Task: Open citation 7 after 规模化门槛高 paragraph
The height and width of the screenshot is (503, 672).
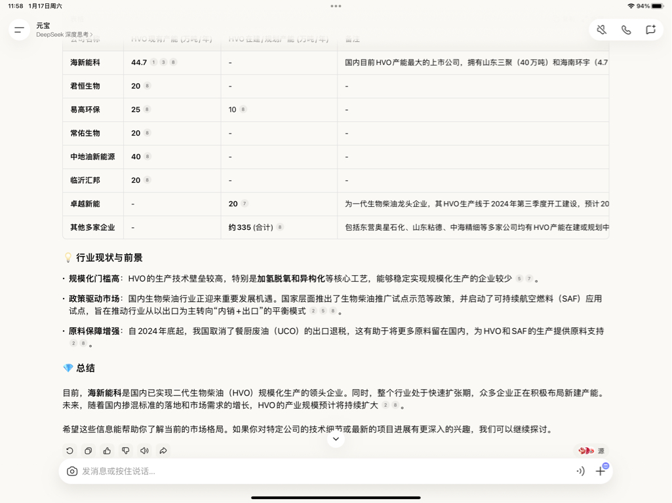Action: point(529,279)
